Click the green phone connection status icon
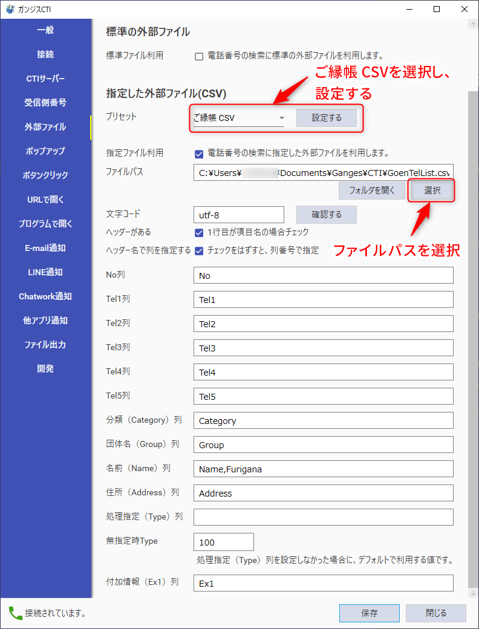The width and height of the screenshot is (479, 629). pos(15,613)
